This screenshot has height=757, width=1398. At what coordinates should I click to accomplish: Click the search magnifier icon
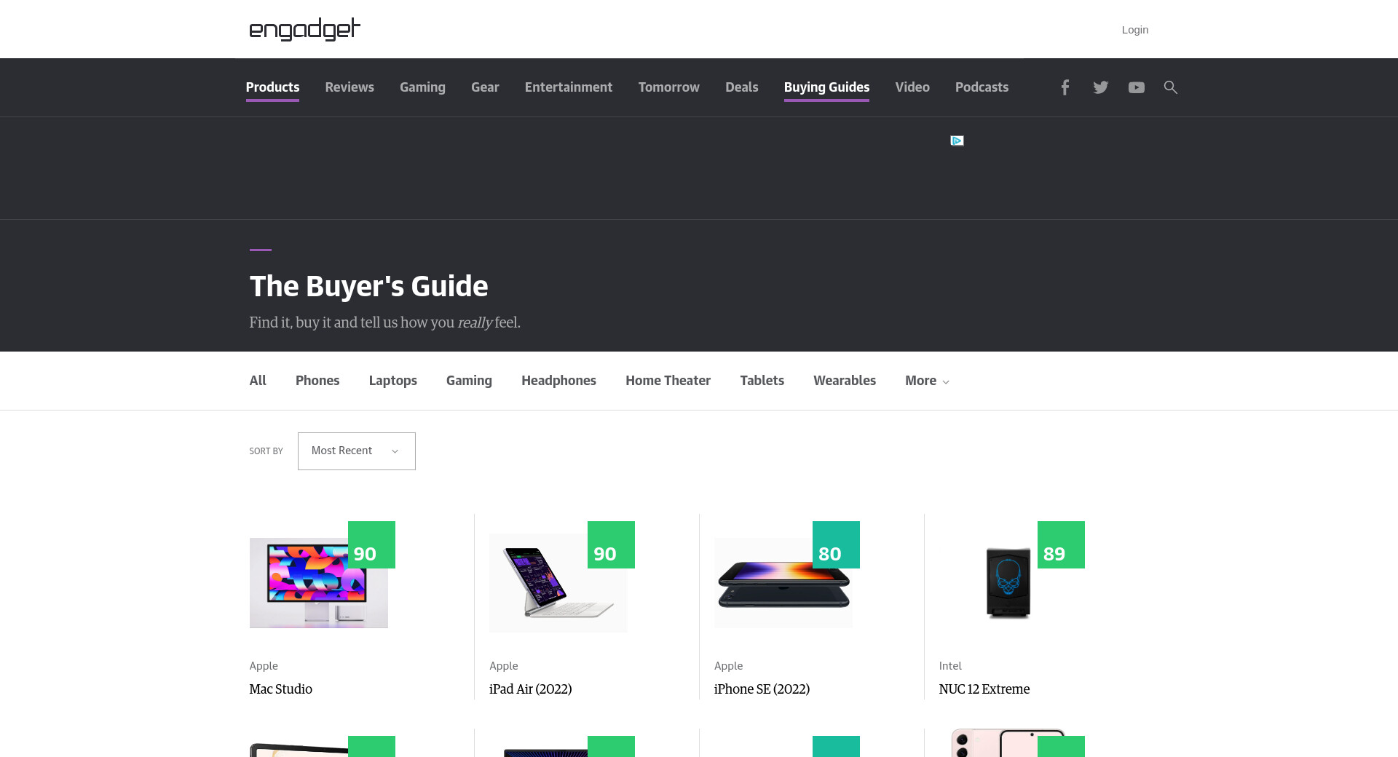[x=1170, y=87]
